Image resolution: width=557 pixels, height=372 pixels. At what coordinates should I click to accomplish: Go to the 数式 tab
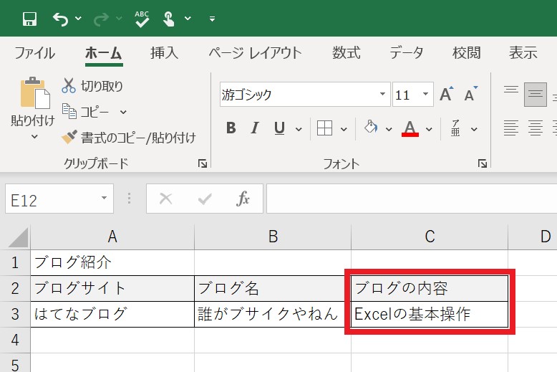coord(346,53)
